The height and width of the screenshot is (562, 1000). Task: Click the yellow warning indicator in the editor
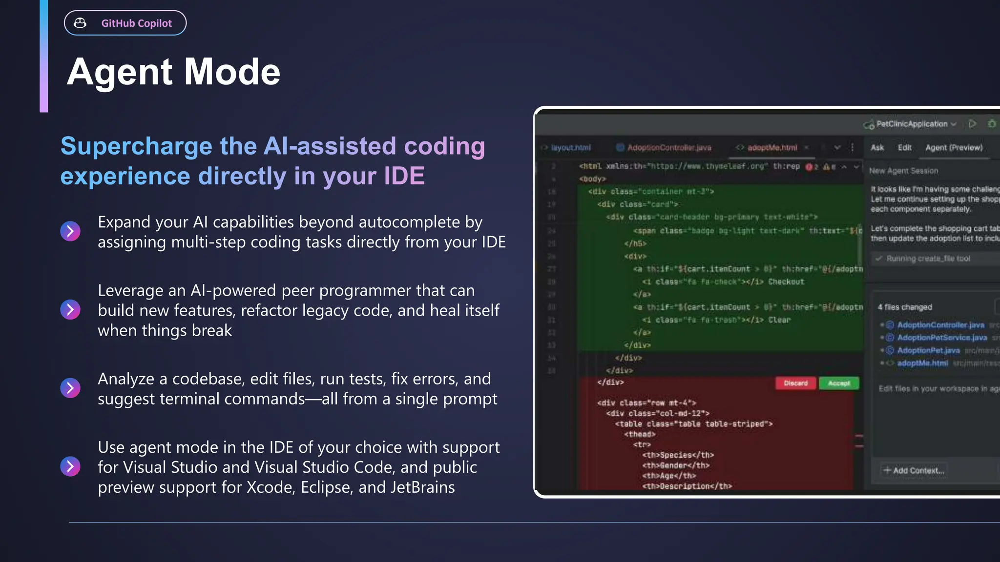829,167
